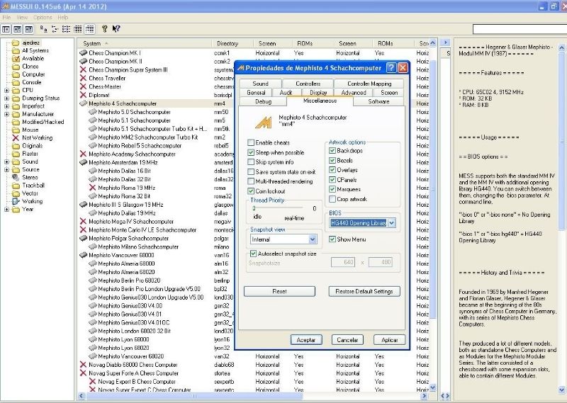Expand the Year folder

[x=6, y=209]
